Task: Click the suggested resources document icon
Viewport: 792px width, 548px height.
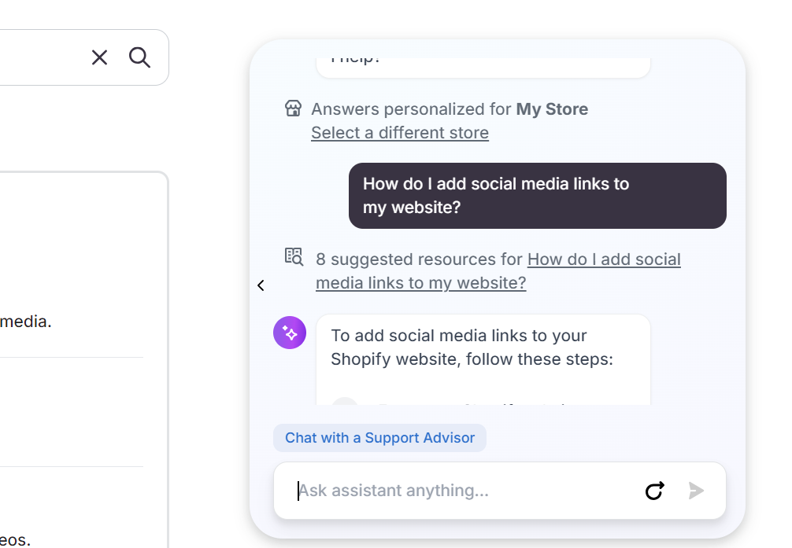Action: 293,256
